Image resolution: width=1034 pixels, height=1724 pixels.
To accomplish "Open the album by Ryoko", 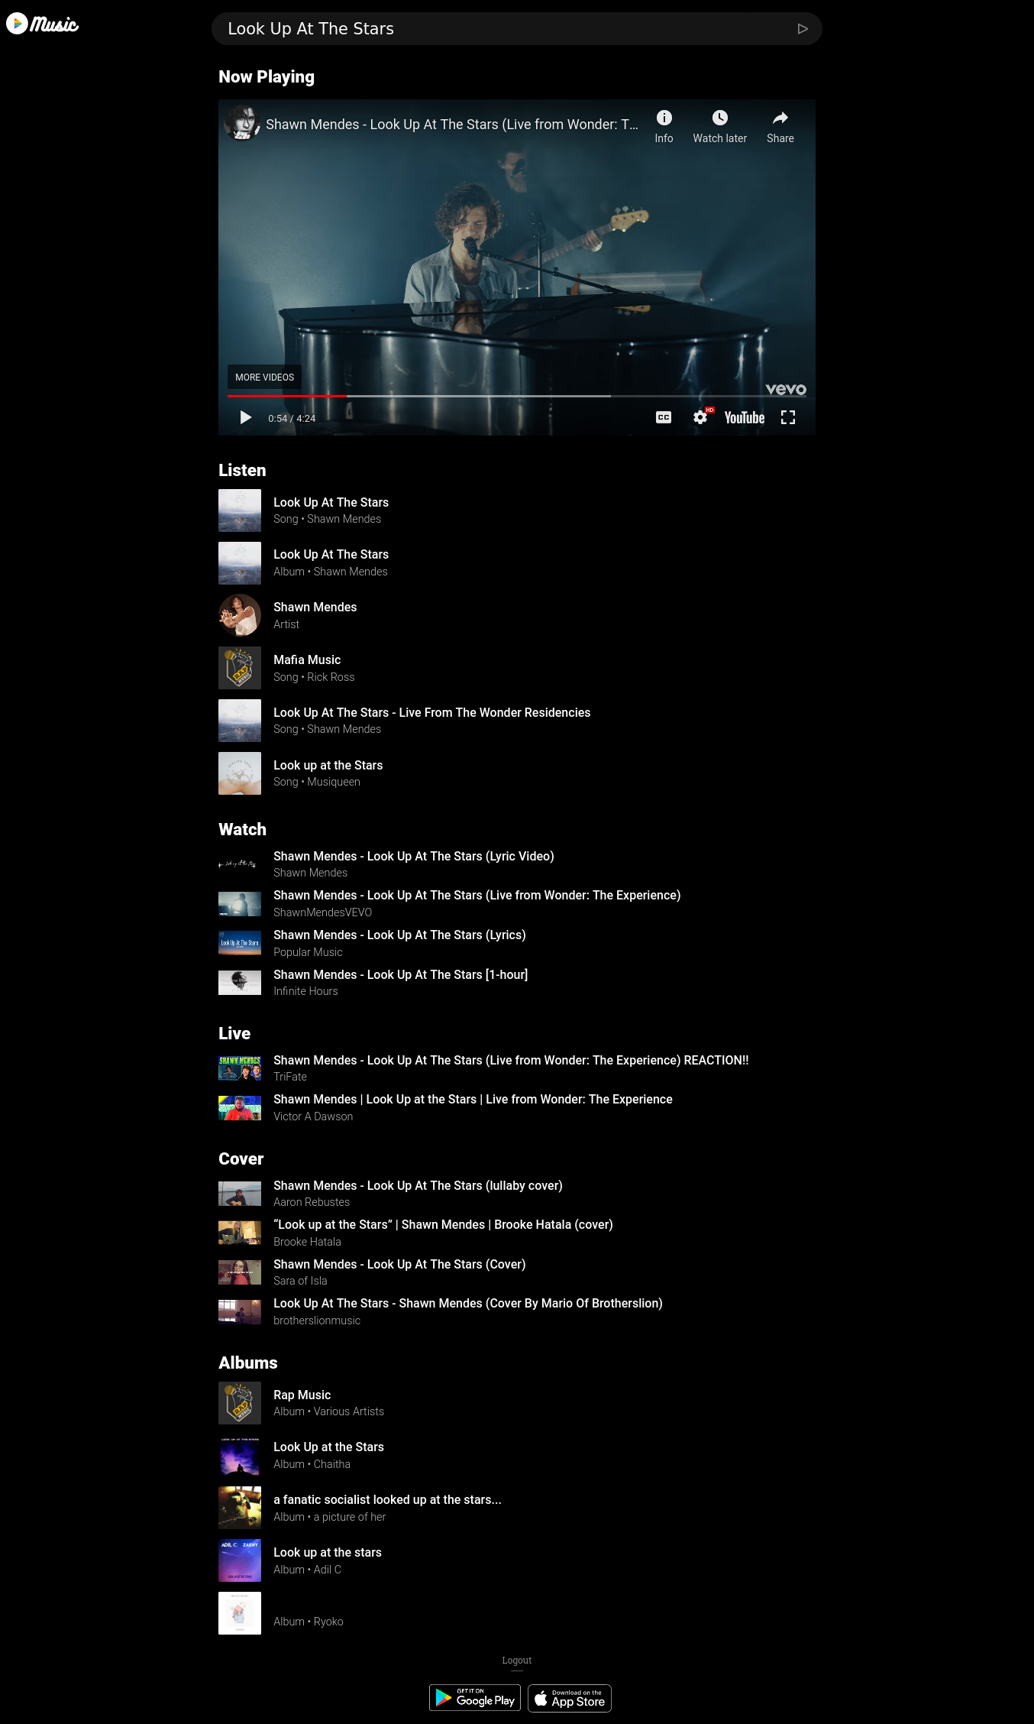I will point(308,1622).
